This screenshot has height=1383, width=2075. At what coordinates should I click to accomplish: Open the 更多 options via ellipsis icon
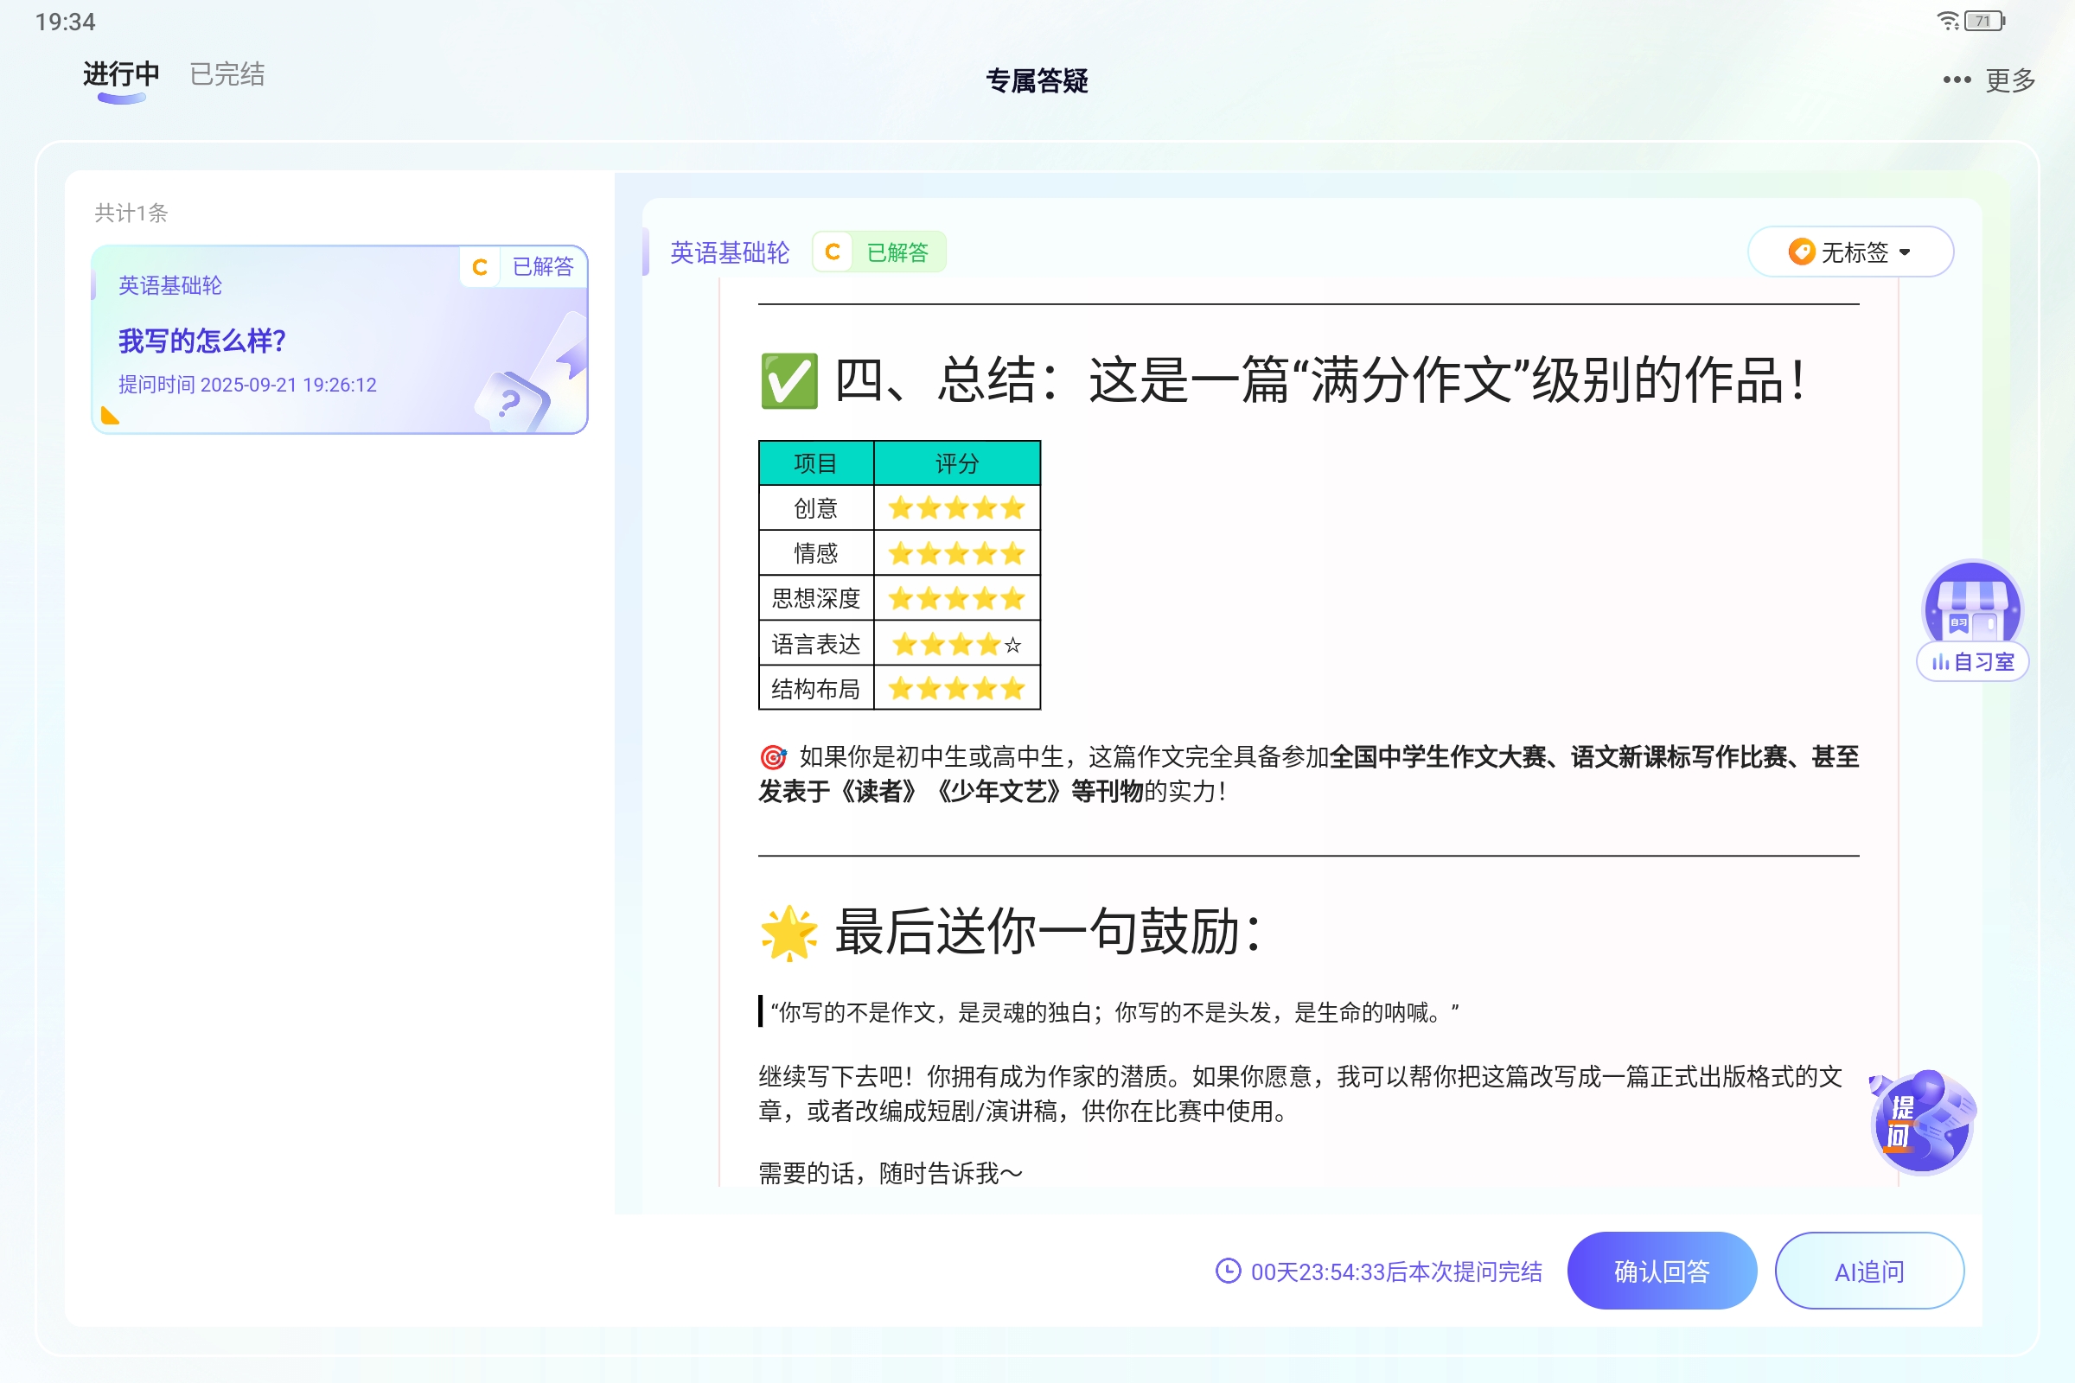point(1955,80)
